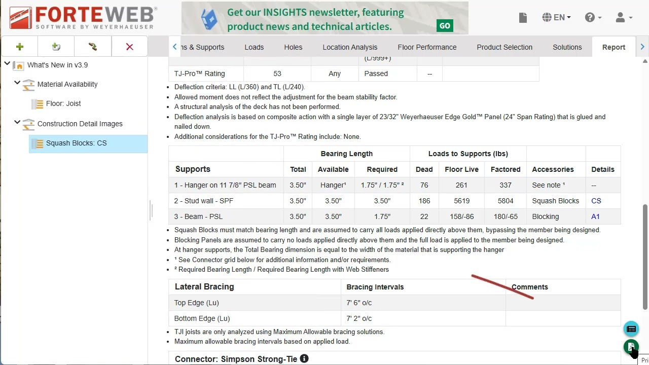Click the copy member icon in tree toolbar
The image size is (649, 365).
(93, 47)
